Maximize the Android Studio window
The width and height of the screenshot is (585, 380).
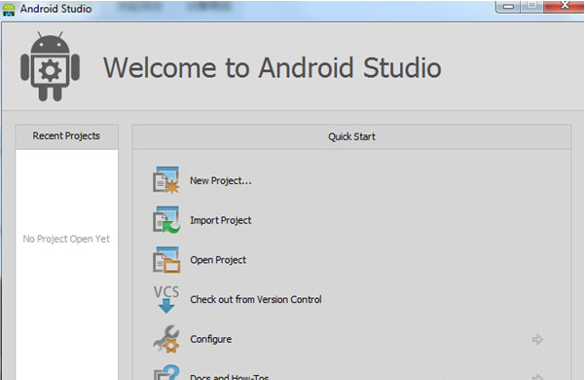[x=532, y=6]
